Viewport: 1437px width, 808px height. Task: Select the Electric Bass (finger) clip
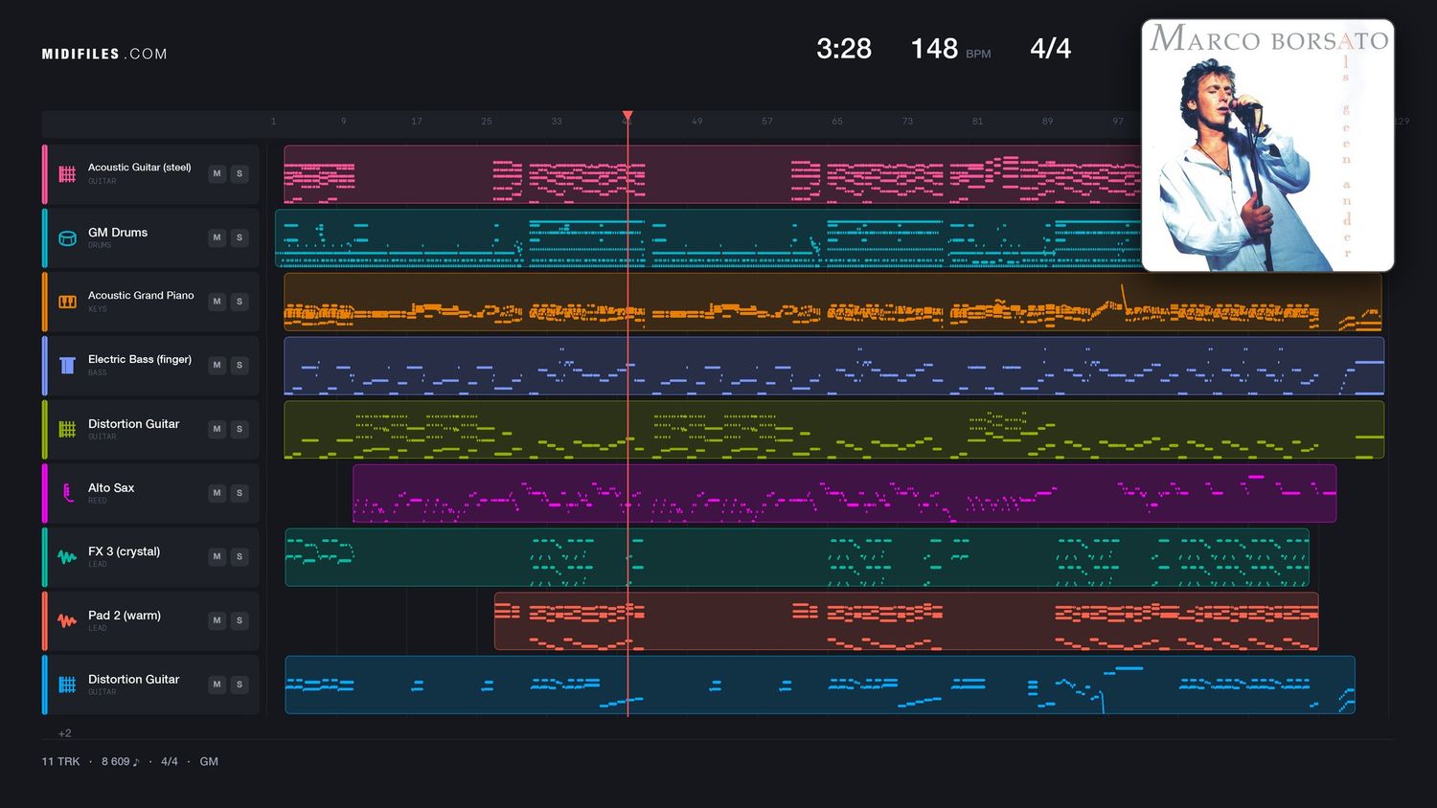click(833, 366)
